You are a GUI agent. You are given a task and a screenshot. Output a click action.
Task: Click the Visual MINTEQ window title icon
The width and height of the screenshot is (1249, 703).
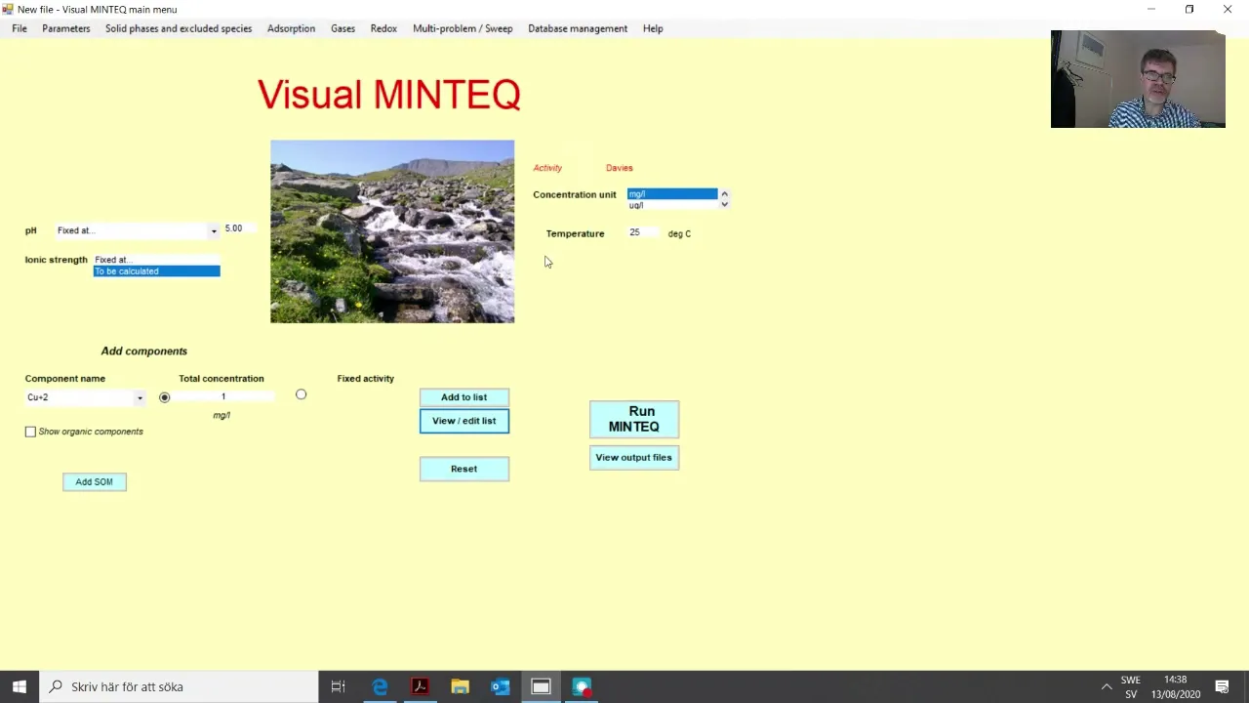(x=8, y=9)
